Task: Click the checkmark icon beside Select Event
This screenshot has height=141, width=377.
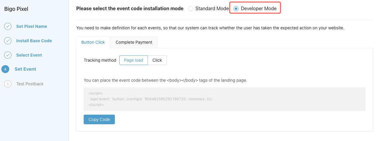Action: tap(8, 55)
